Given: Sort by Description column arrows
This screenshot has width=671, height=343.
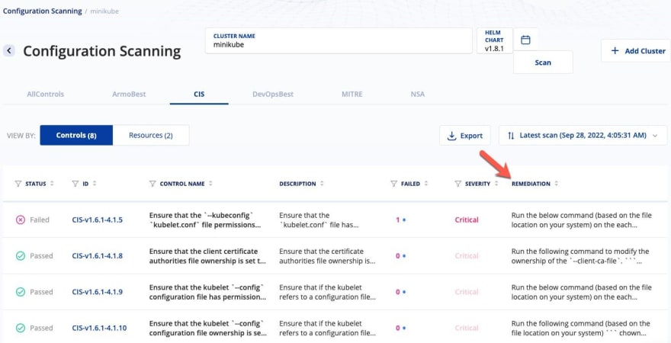Looking at the screenshot, I should pyautogui.click(x=322, y=184).
